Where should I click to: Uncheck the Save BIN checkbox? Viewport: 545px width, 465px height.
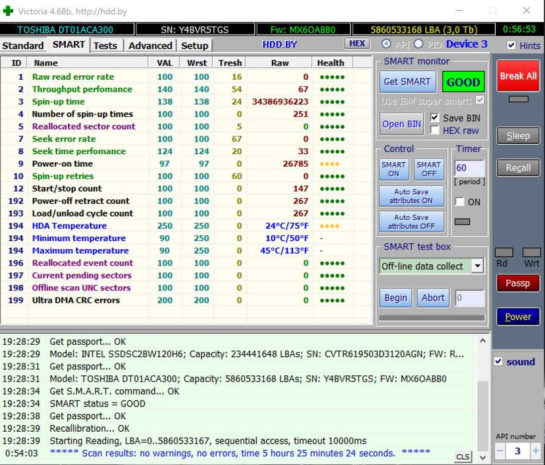point(435,118)
